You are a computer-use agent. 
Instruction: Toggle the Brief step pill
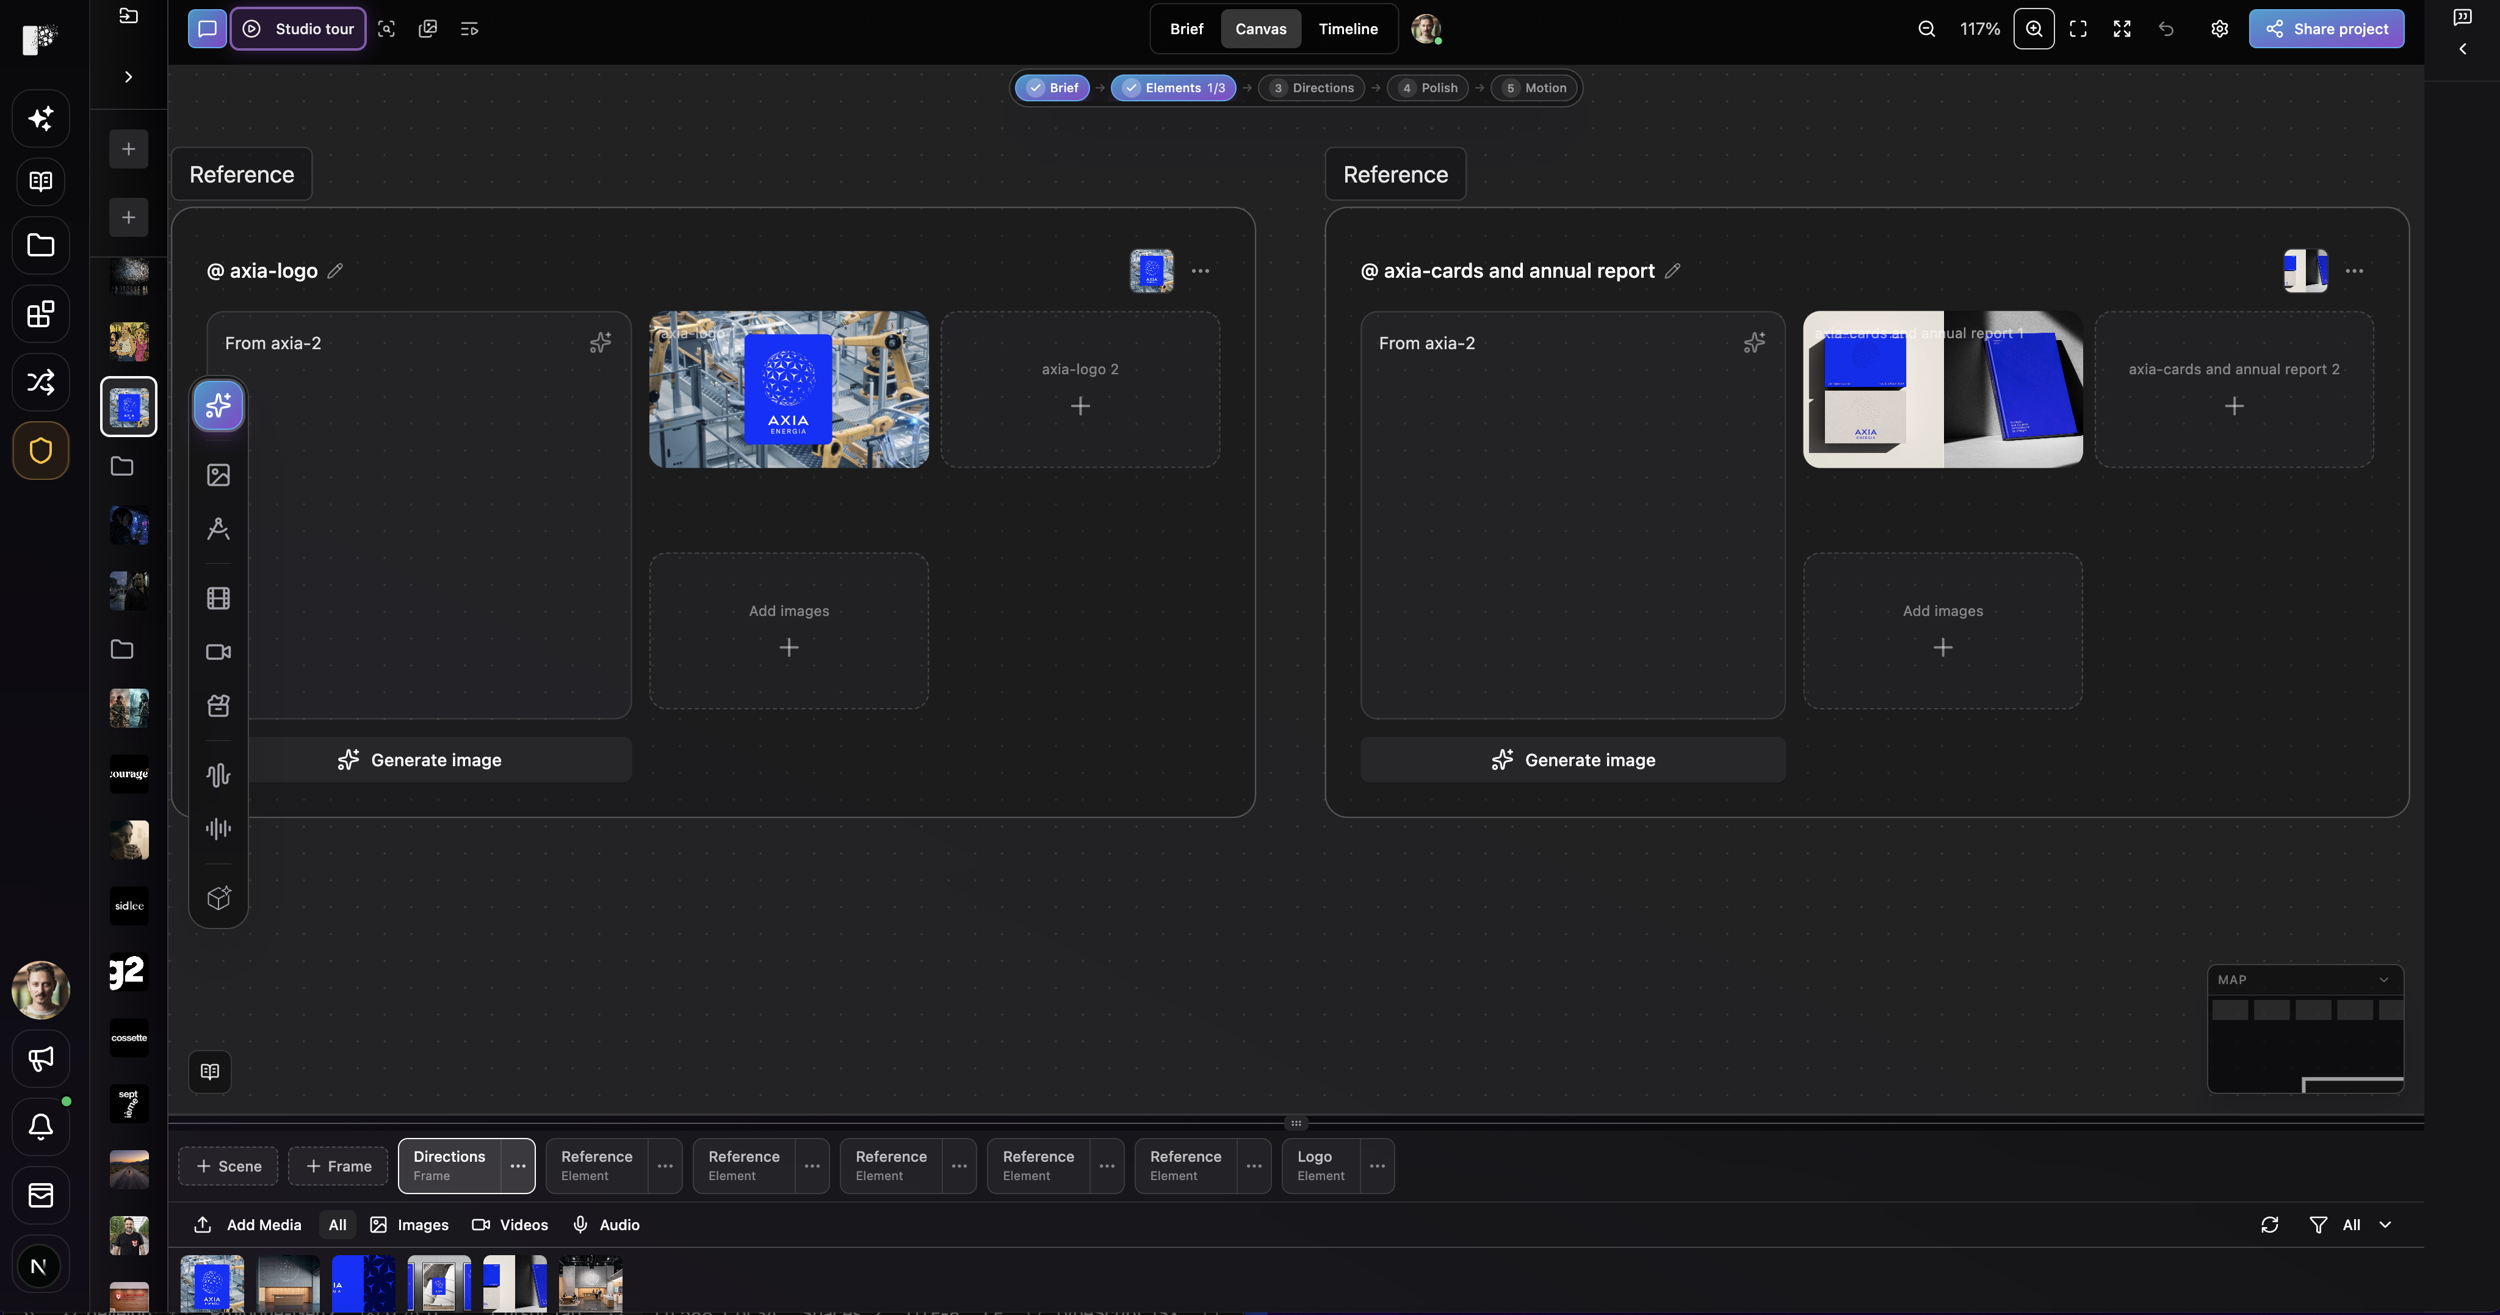click(x=1053, y=87)
